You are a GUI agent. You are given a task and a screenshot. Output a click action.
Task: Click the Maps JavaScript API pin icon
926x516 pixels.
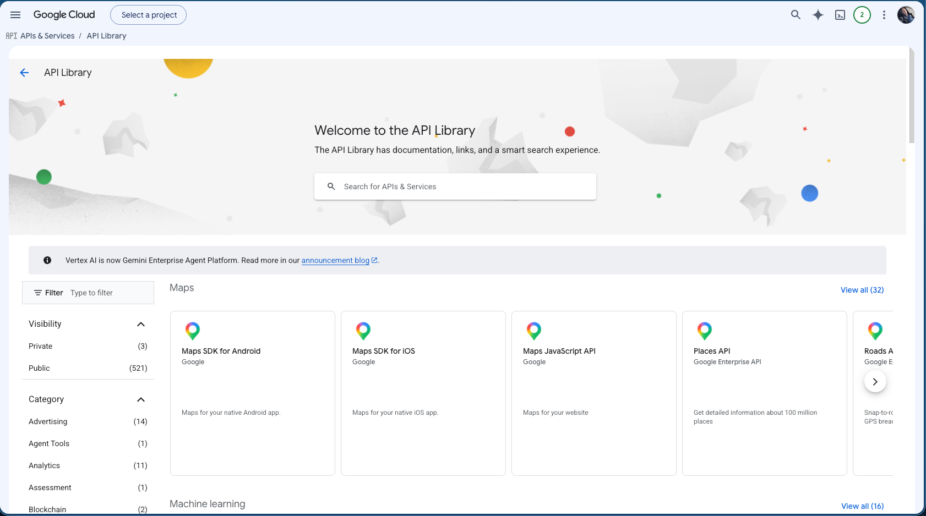coord(534,331)
